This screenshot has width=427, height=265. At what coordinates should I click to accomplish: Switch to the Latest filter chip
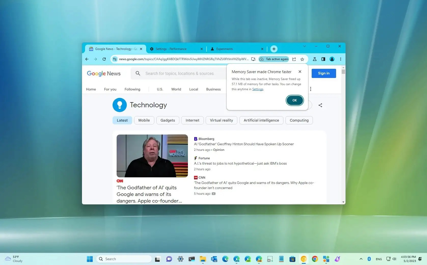[x=122, y=120]
